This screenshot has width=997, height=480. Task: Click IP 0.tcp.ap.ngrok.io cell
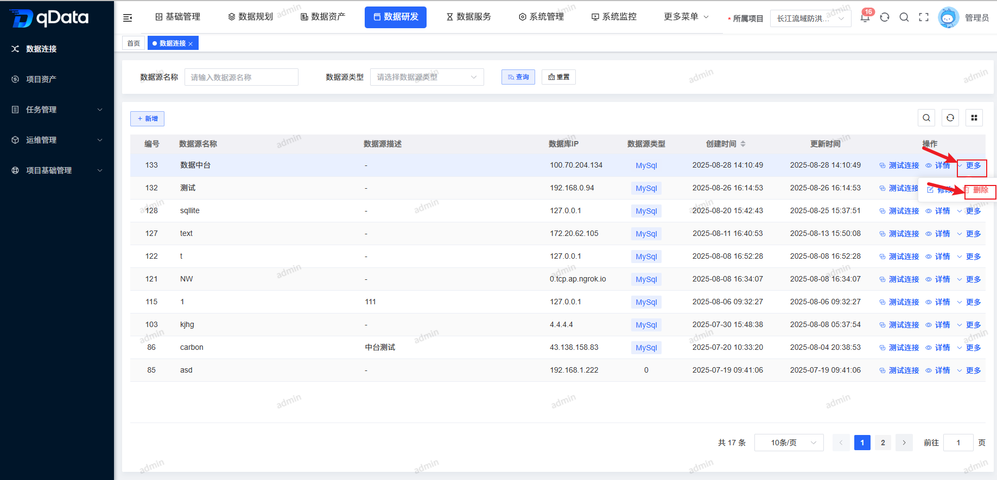pos(578,279)
